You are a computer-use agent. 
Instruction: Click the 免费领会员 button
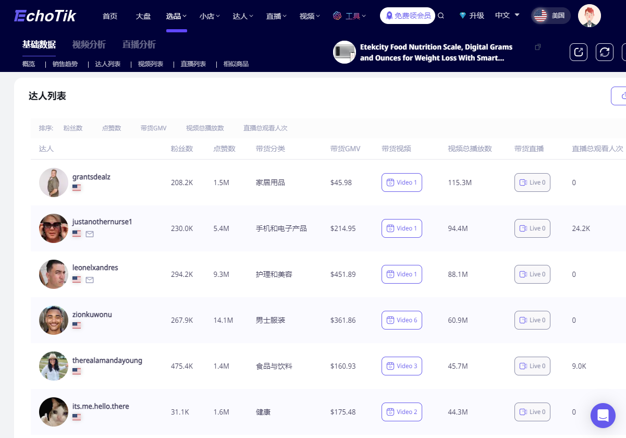coord(408,16)
